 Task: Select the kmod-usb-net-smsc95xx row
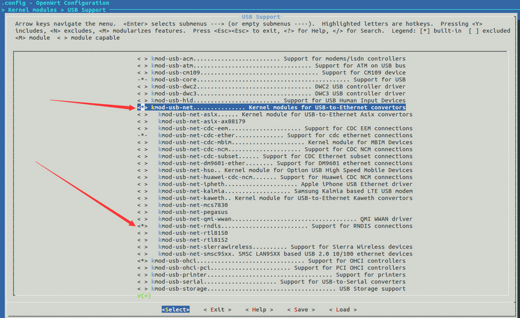point(275,254)
